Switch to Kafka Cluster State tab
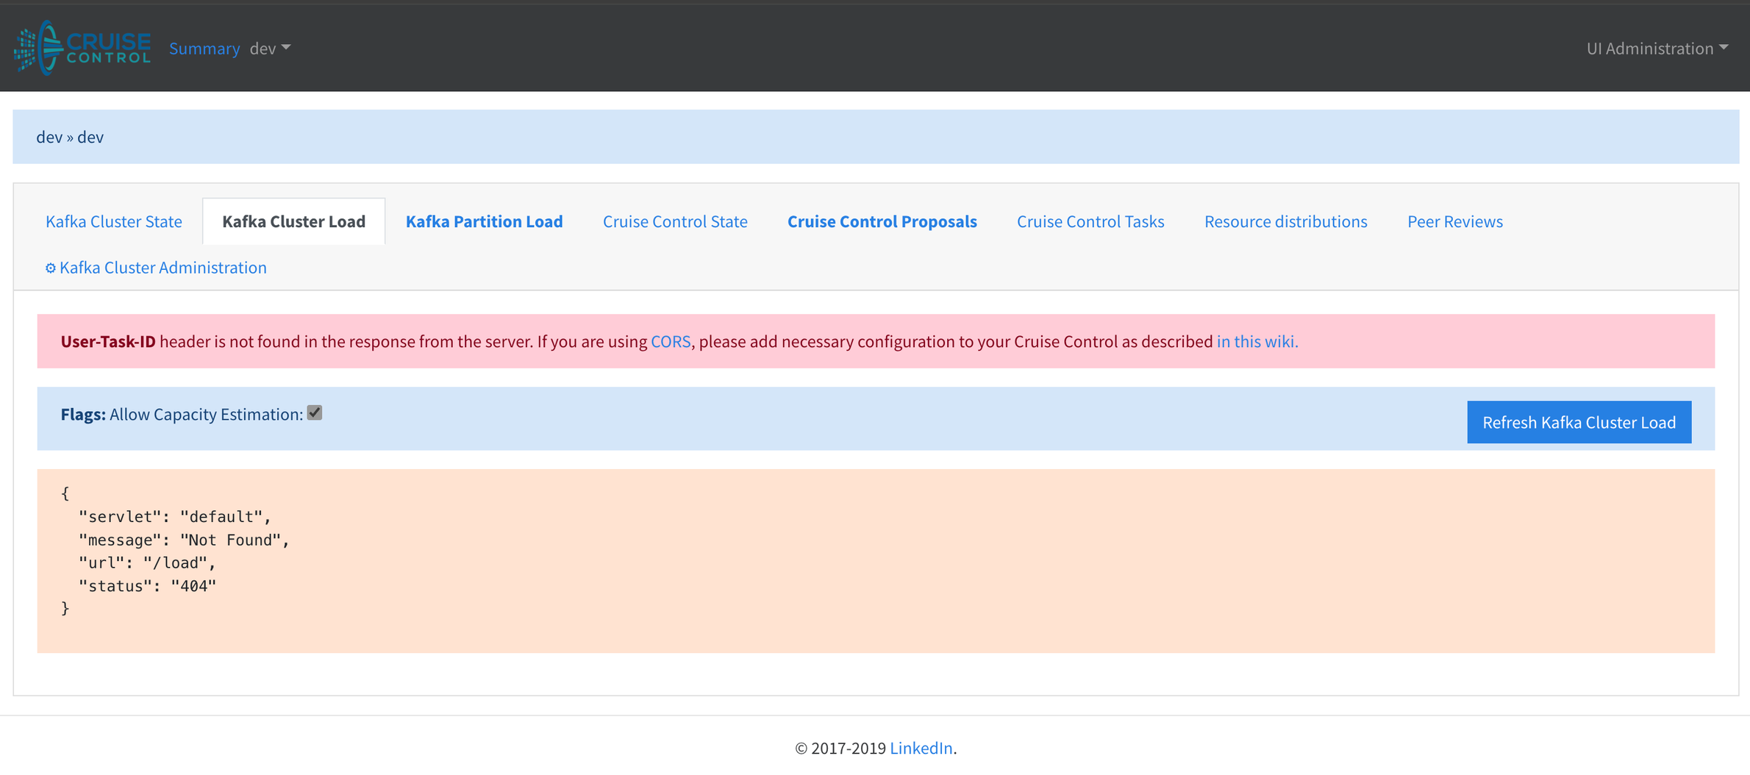1750x775 pixels. 114,221
